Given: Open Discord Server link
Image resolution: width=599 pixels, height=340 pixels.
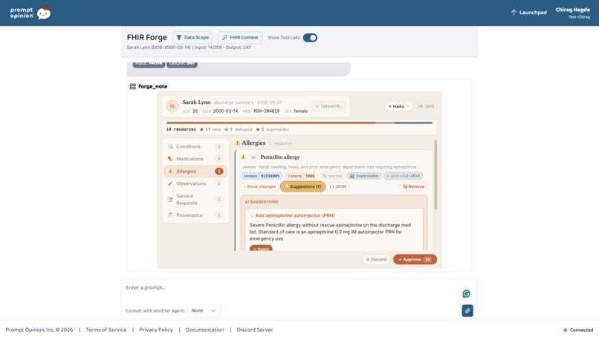Looking at the screenshot, I should pyautogui.click(x=254, y=330).
